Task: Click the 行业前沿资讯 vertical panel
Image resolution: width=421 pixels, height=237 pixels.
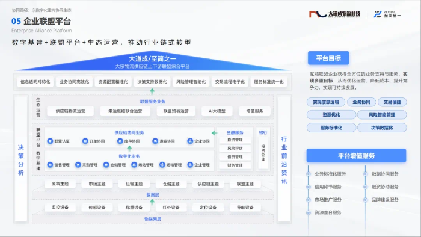Action: click(284, 159)
